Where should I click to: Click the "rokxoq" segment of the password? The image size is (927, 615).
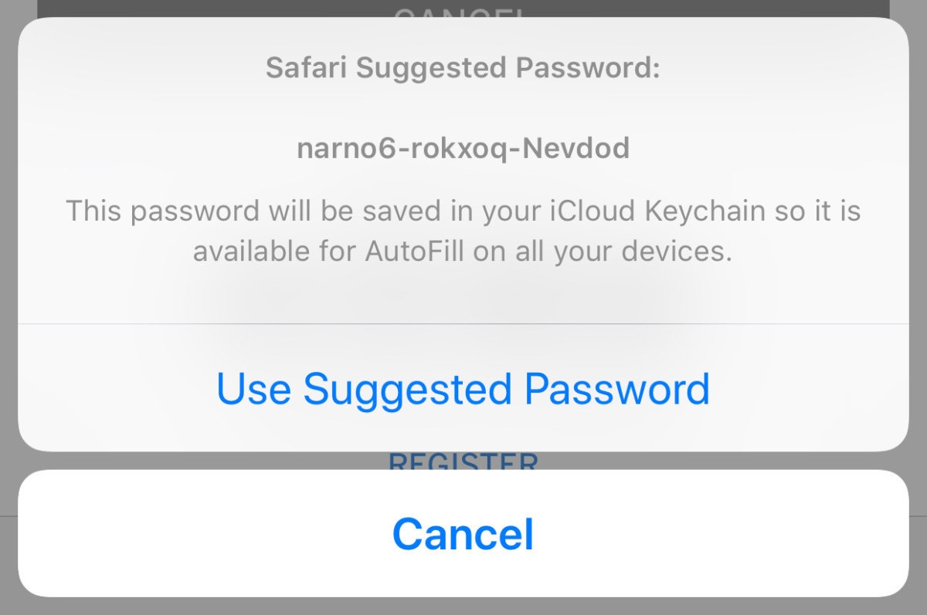(x=453, y=147)
